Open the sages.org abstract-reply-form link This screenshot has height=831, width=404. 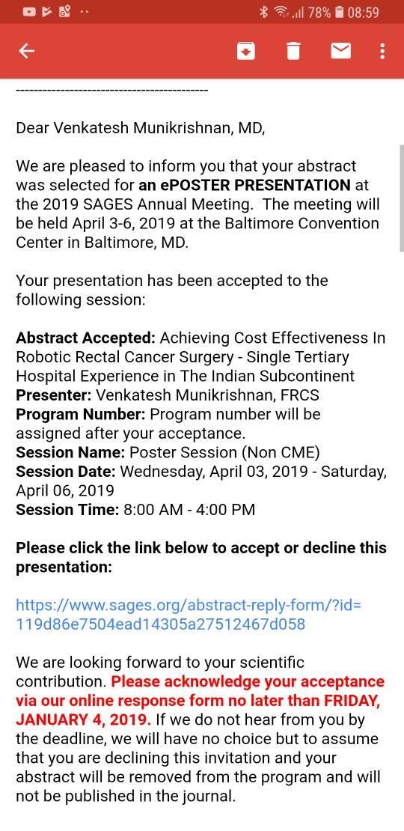(x=189, y=614)
